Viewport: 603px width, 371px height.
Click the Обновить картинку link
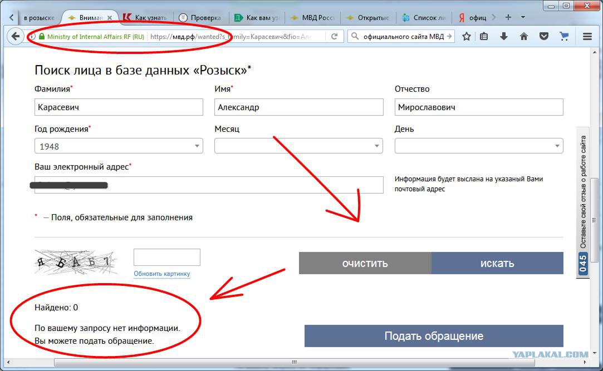162,274
